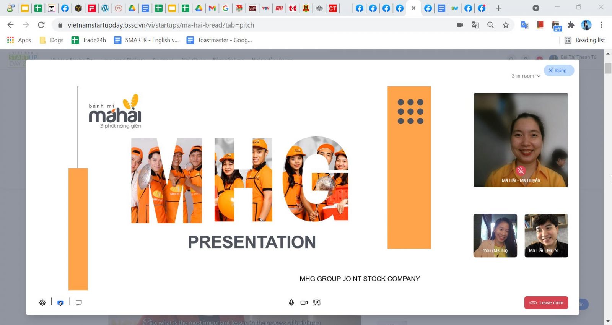Click the page scrollbar up arrow
612x325 pixels.
tap(608, 54)
